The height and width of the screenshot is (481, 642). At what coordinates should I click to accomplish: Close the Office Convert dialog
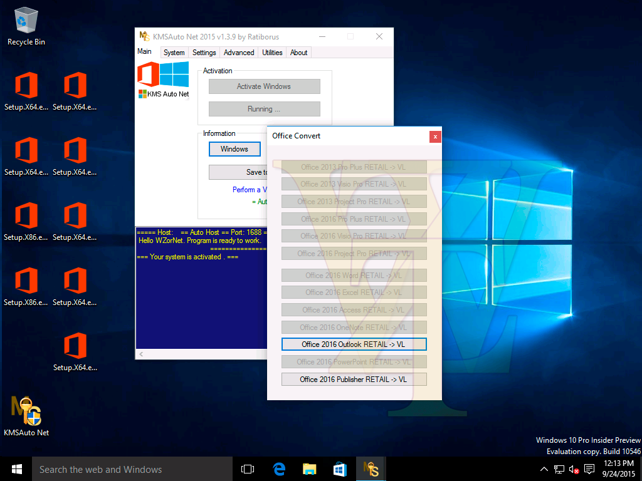(435, 137)
